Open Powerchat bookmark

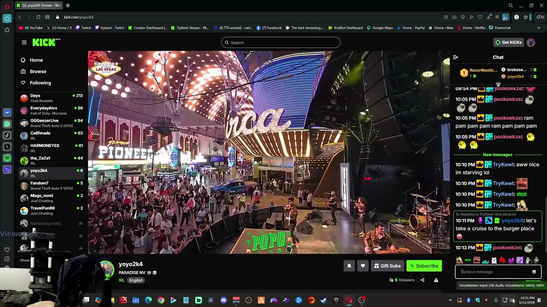pos(500,28)
